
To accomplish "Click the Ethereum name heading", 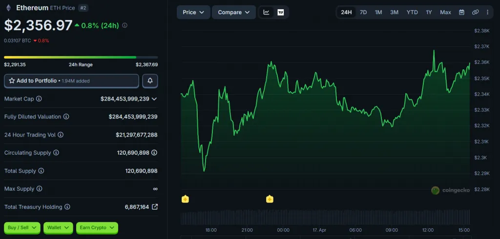I will pos(32,8).
